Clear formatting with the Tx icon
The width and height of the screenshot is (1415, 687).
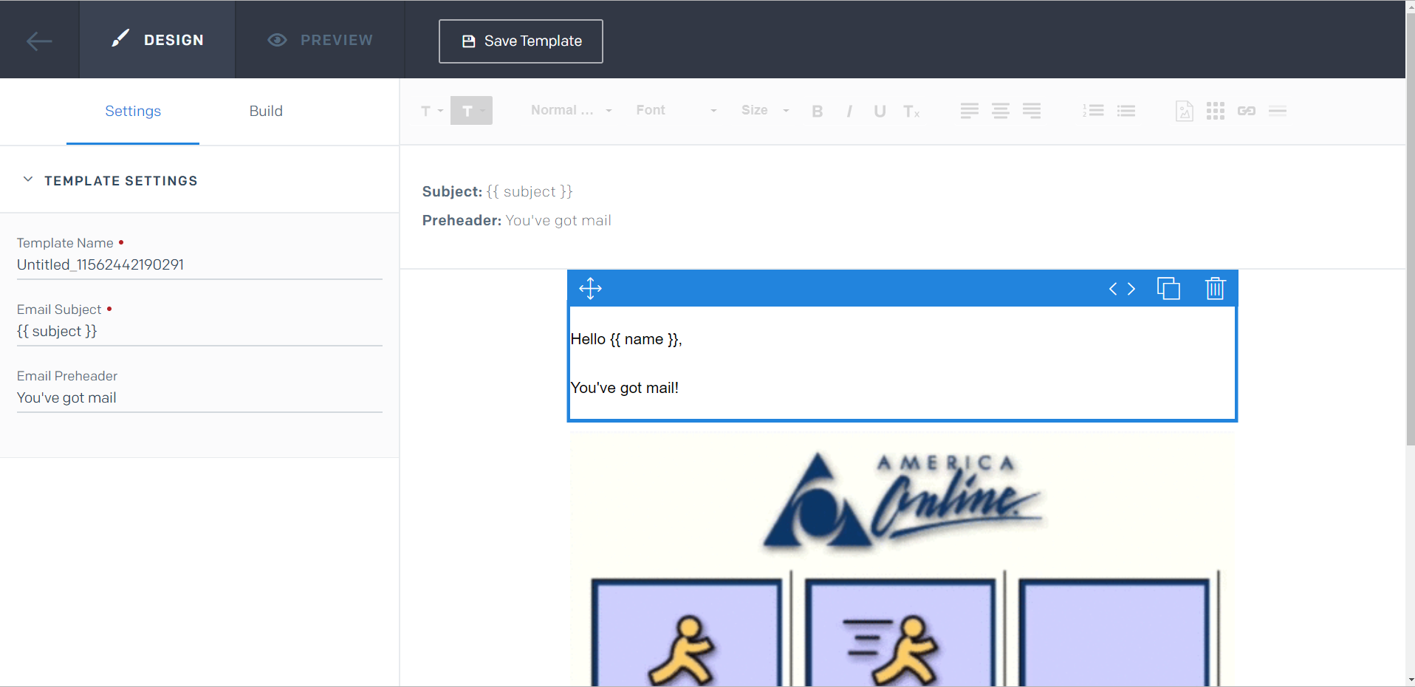pyautogui.click(x=912, y=112)
